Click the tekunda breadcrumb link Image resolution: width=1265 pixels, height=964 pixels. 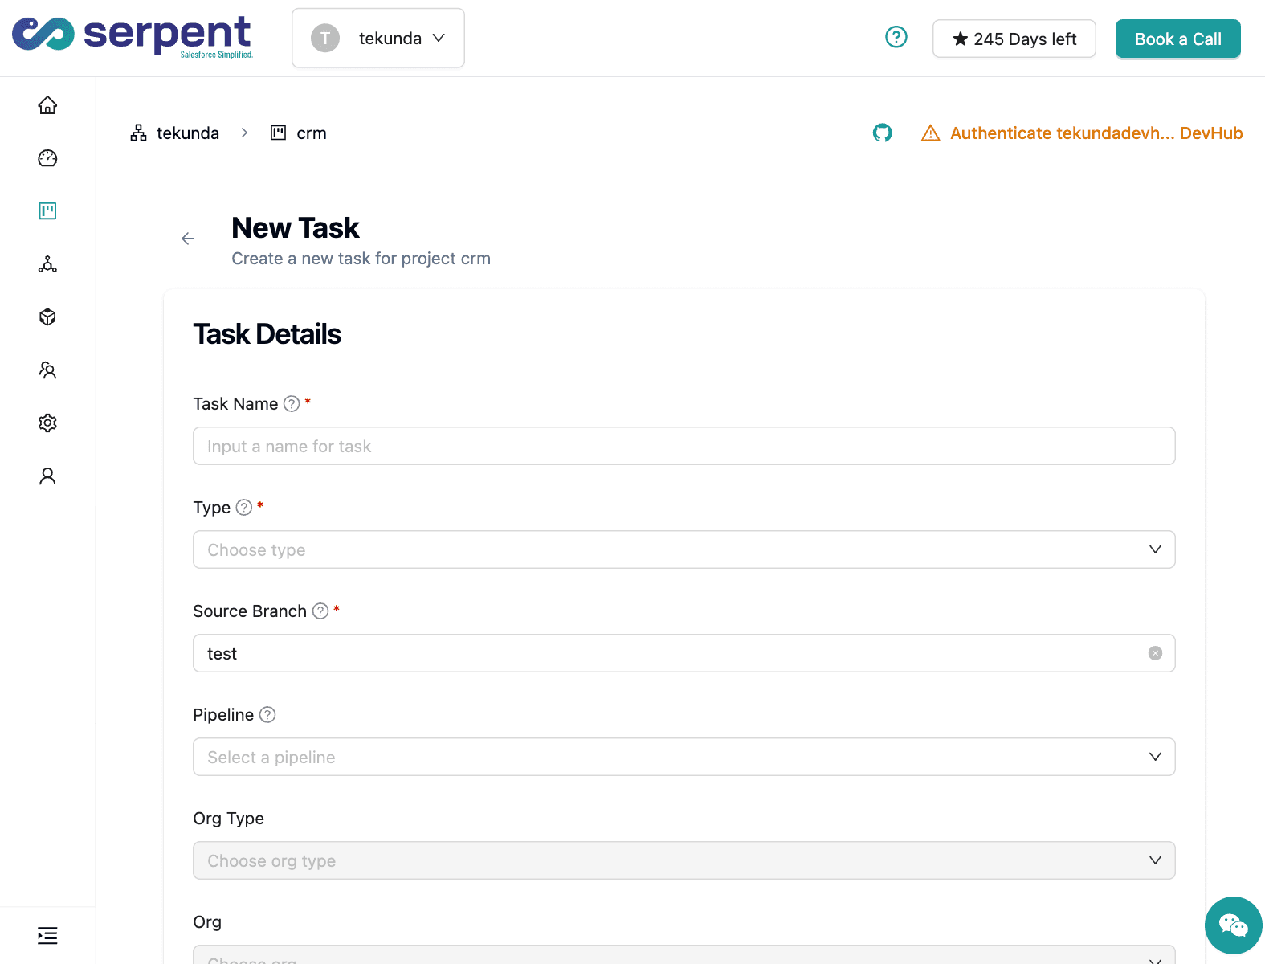(x=186, y=133)
